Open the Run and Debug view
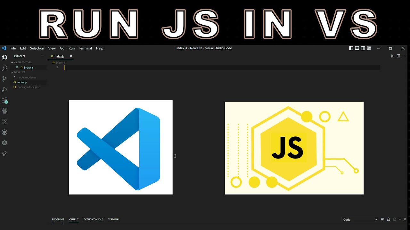This screenshot has height=230, width=410. pyautogui.click(x=4, y=90)
